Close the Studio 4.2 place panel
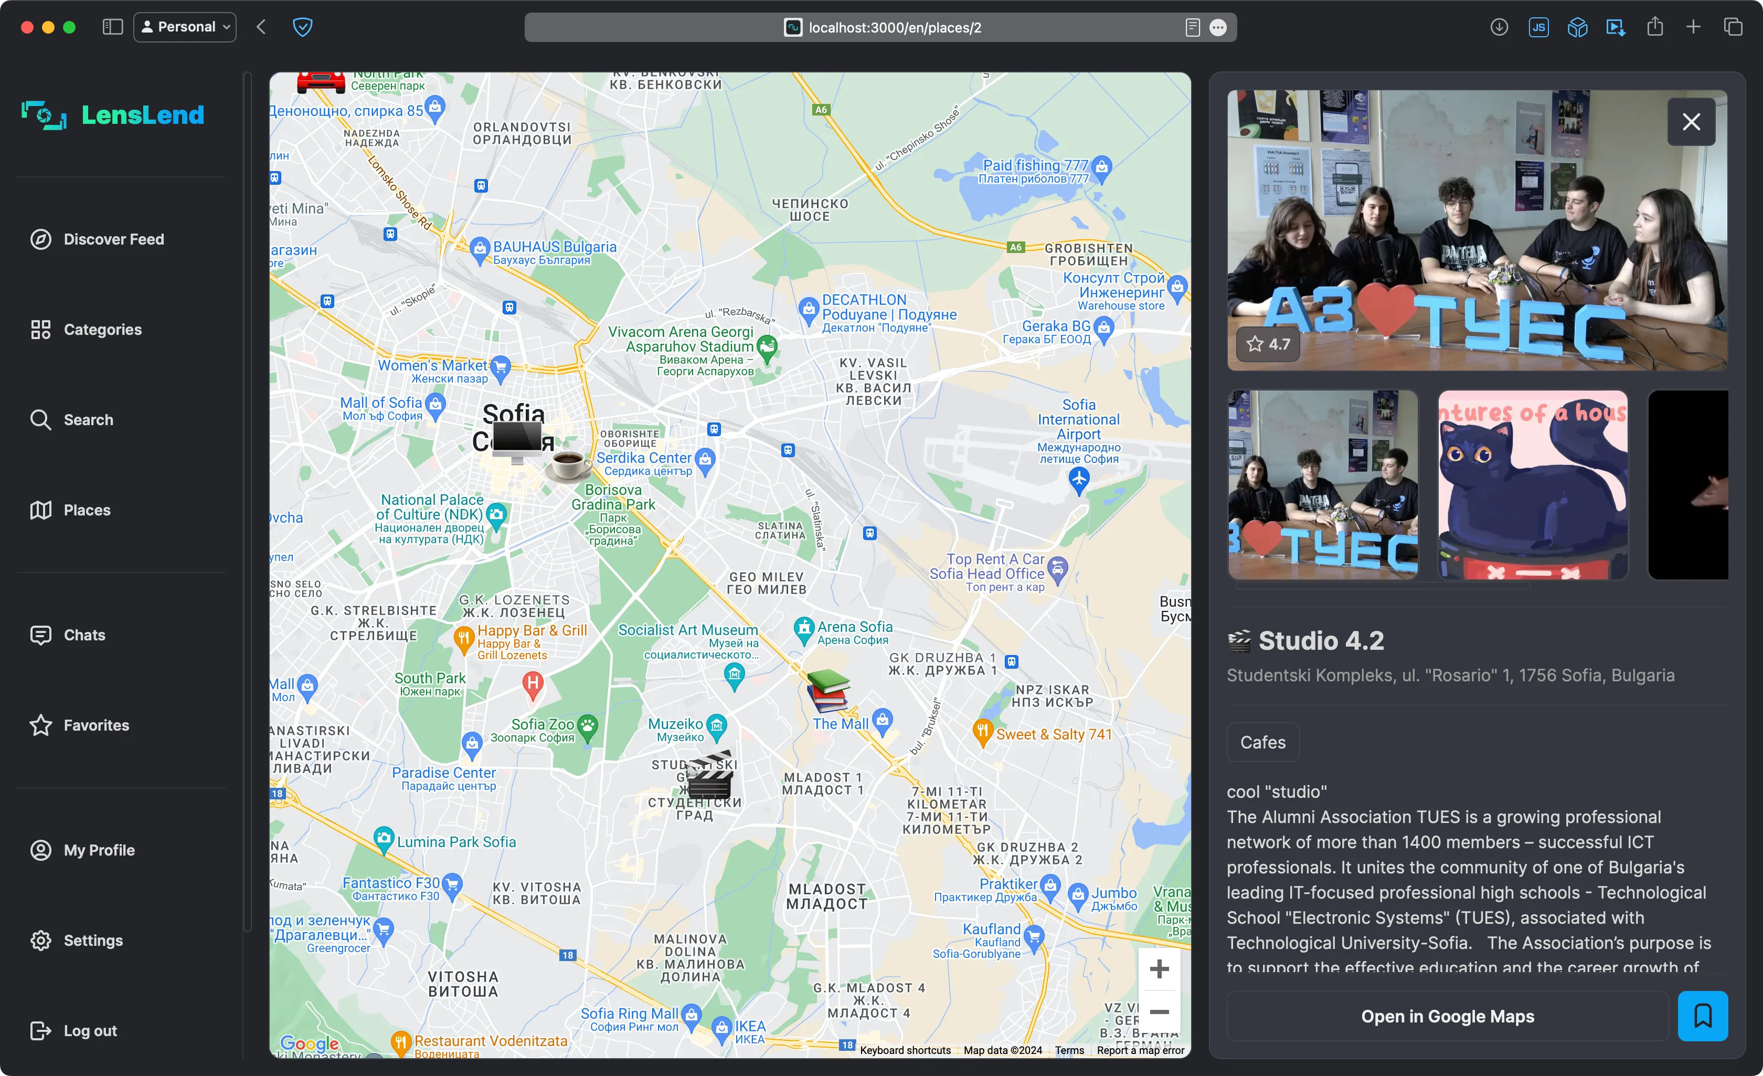The height and width of the screenshot is (1076, 1763). click(1691, 122)
